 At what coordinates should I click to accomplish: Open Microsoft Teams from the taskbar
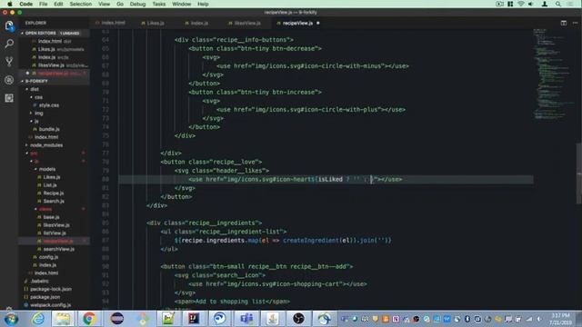[246, 319]
